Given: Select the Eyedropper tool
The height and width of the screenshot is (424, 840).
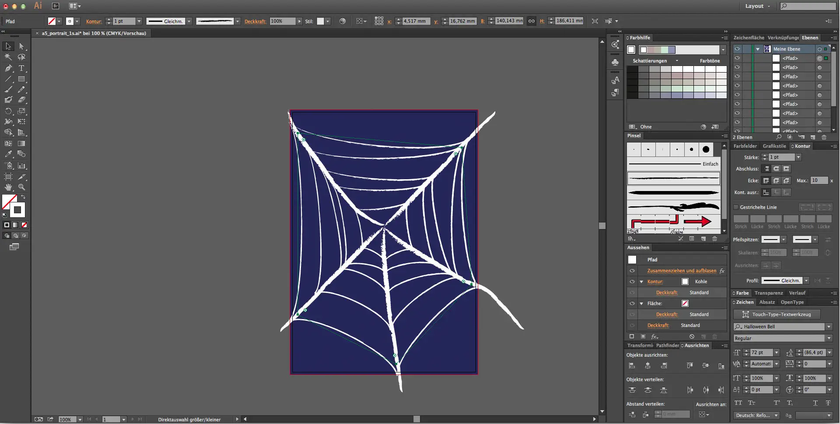Looking at the screenshot, I should [x=8, y=154].
